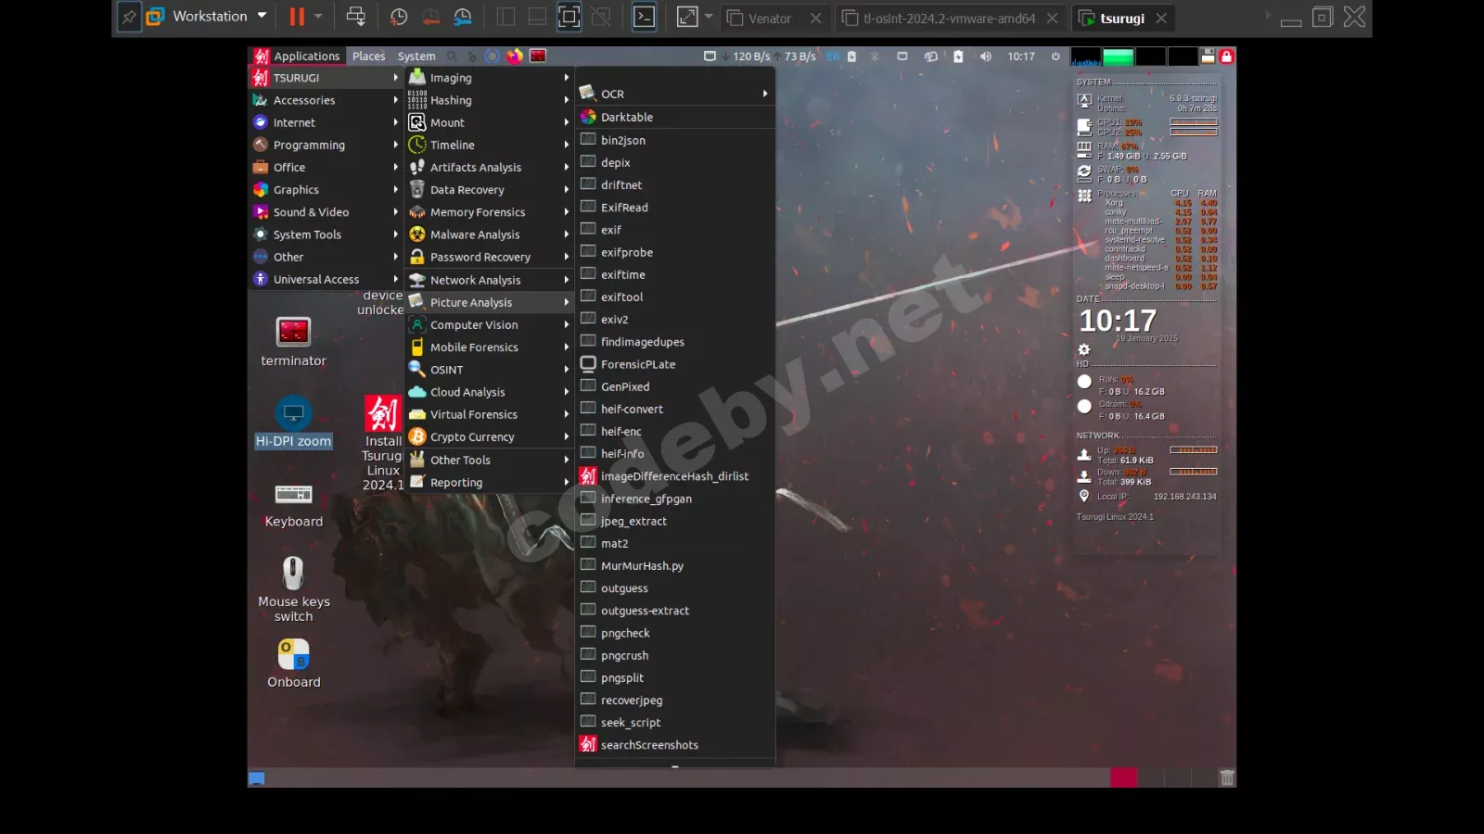
Task: Expand the Malware Analysis submenu
Action: (x=489, y=234)
